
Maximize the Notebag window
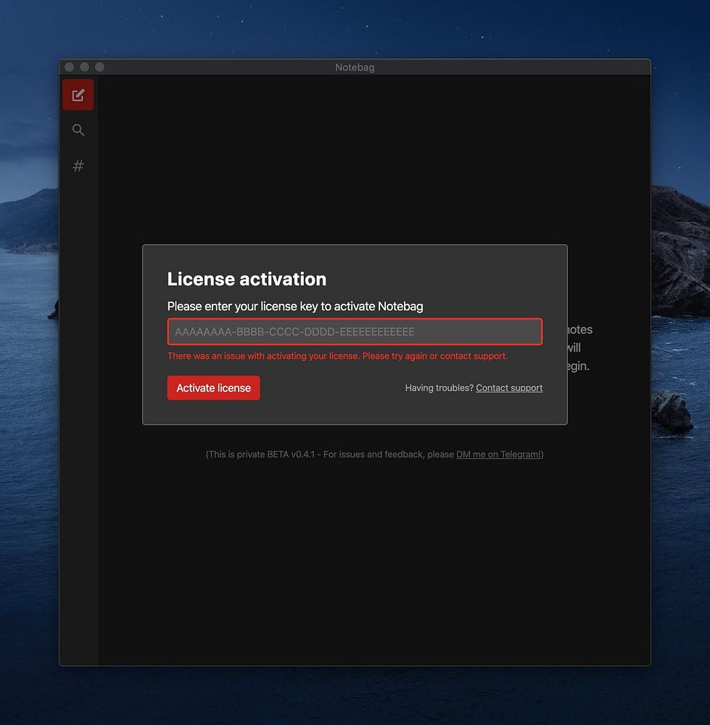99,67
